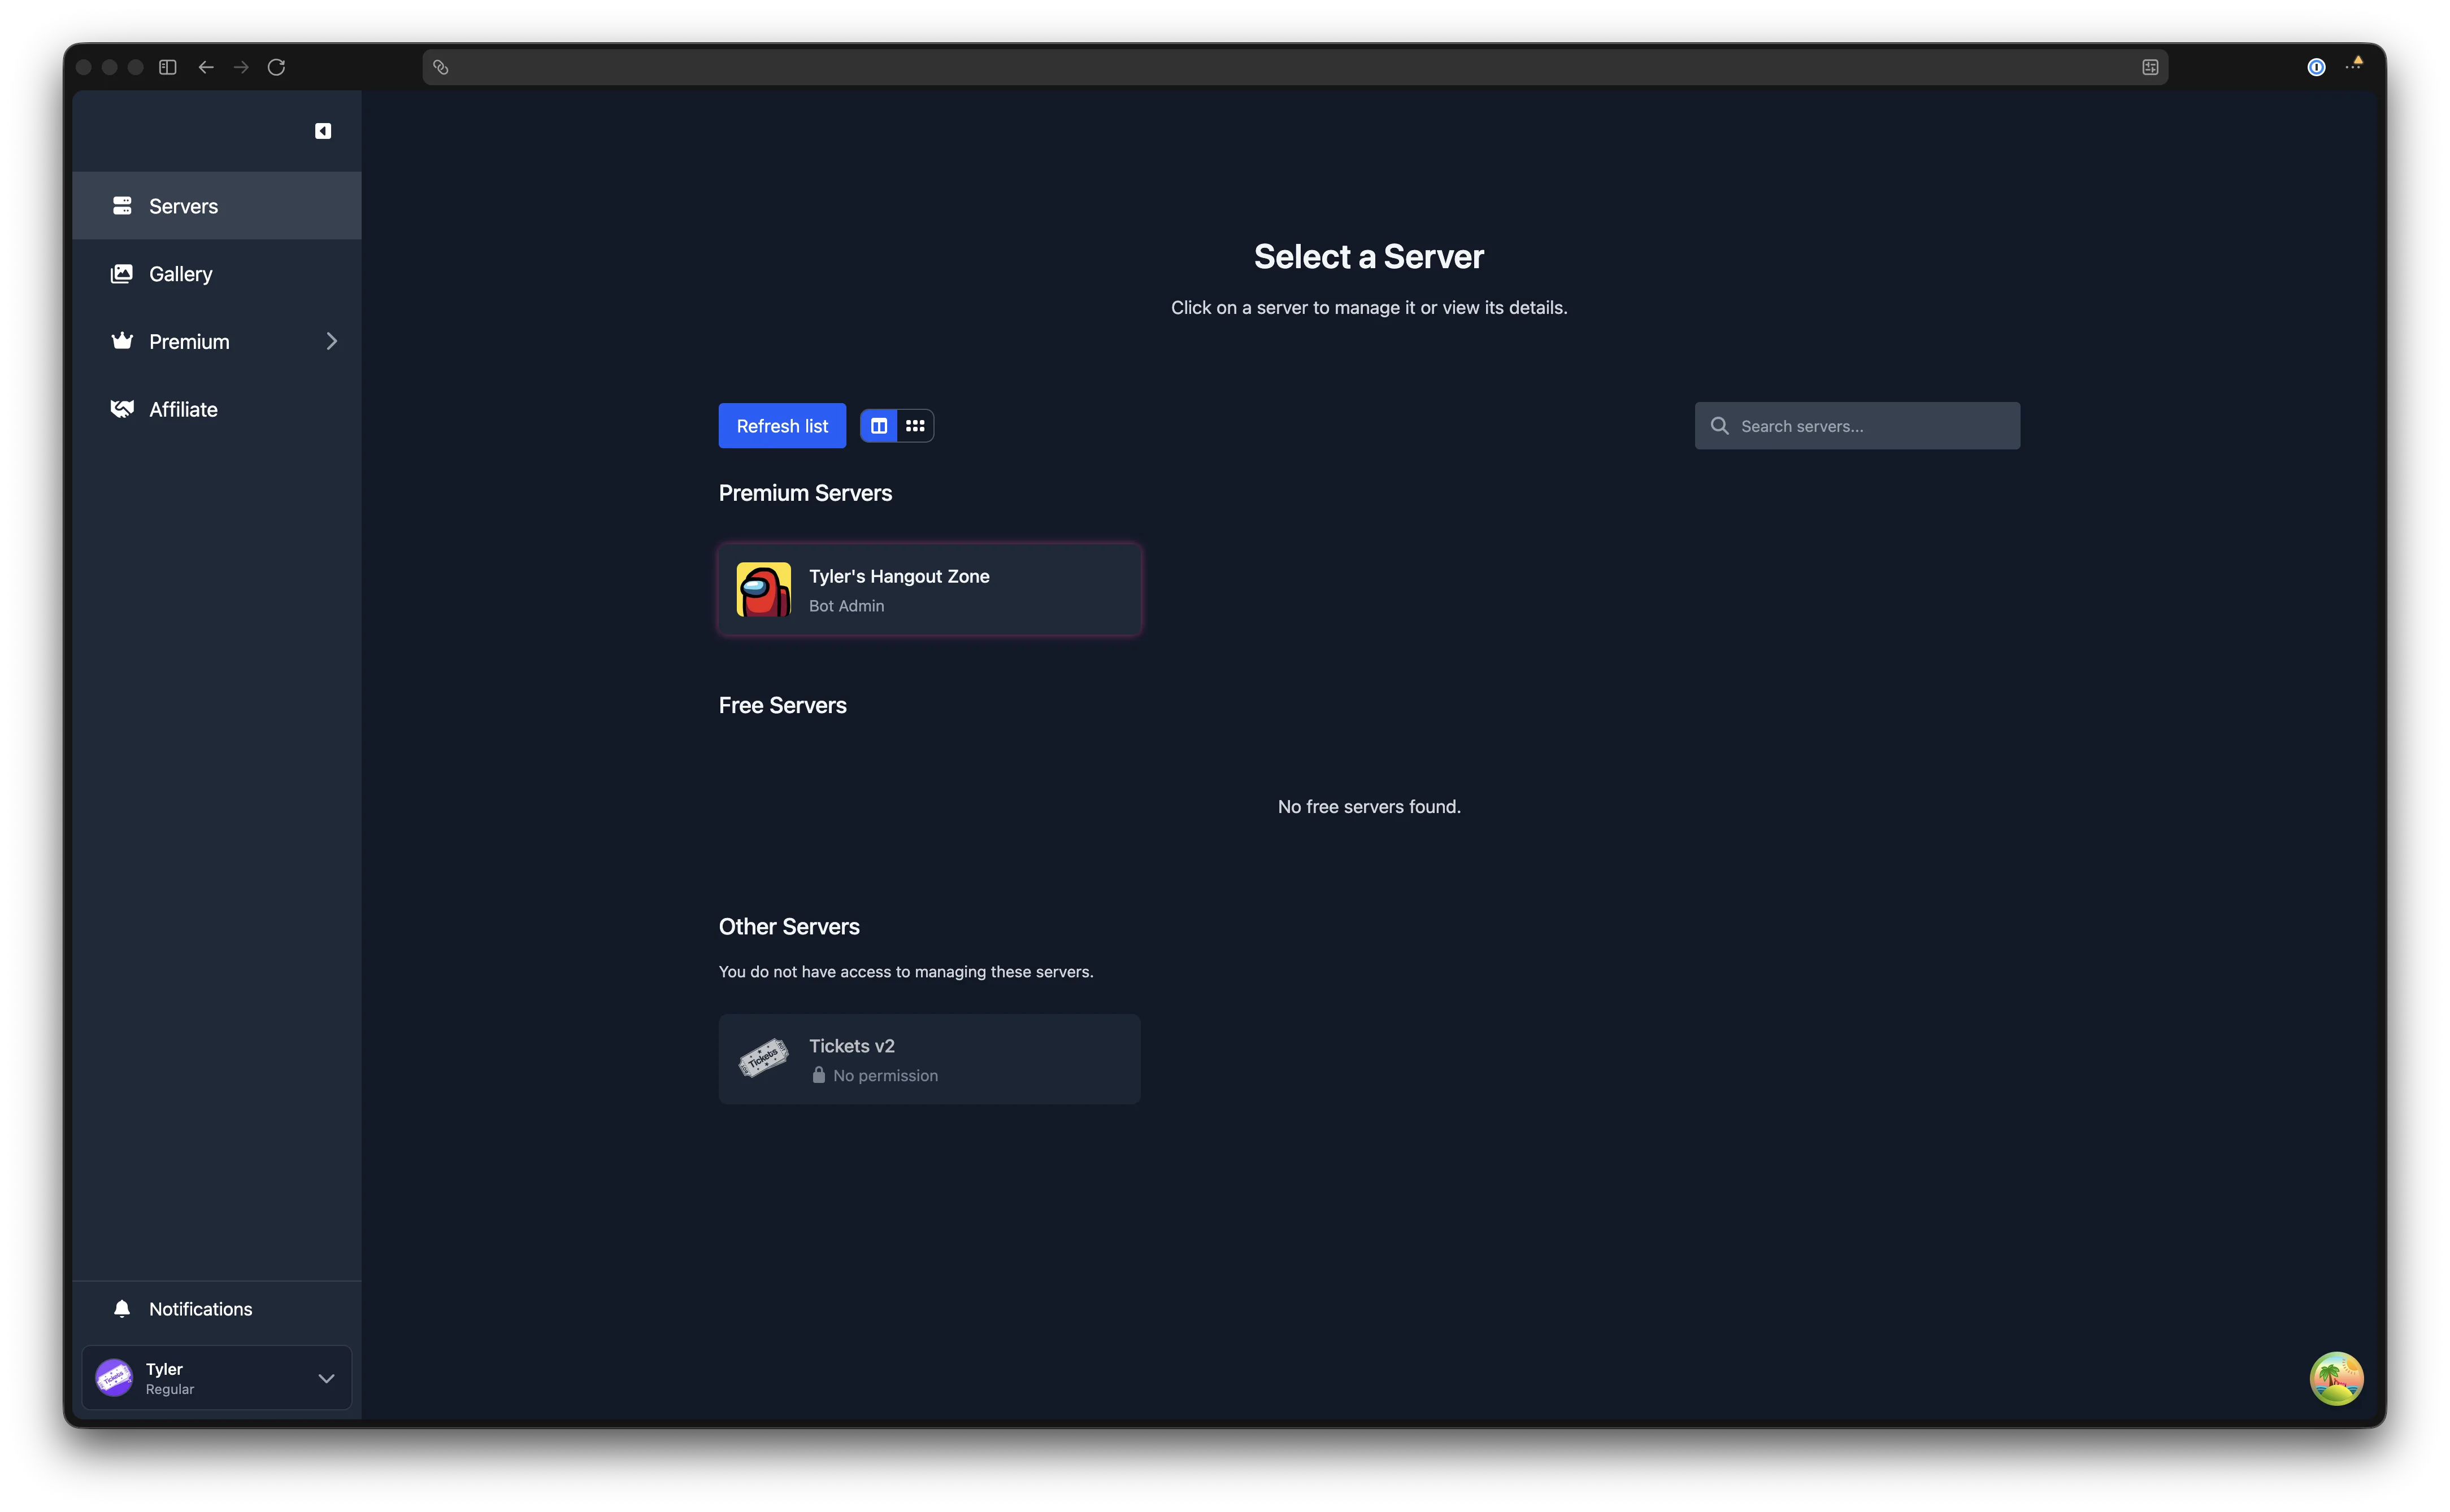
Task: Click the Premium crown icon
Action: coord(122,341)
